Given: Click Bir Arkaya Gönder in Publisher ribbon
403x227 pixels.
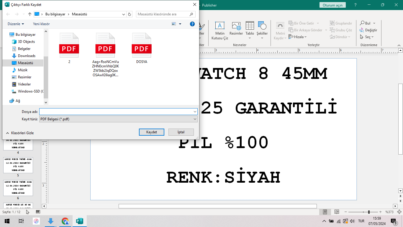Looking at the screenshot, I should click(306, 30).
